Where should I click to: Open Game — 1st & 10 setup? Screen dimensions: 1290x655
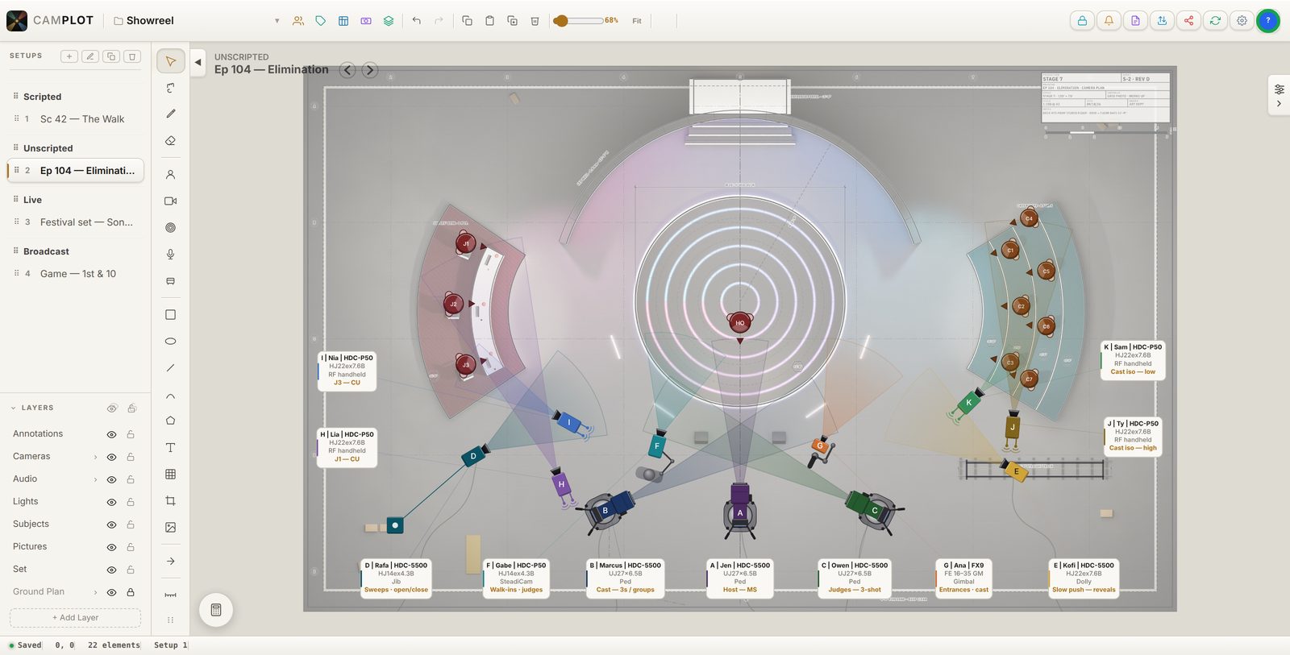76,274
